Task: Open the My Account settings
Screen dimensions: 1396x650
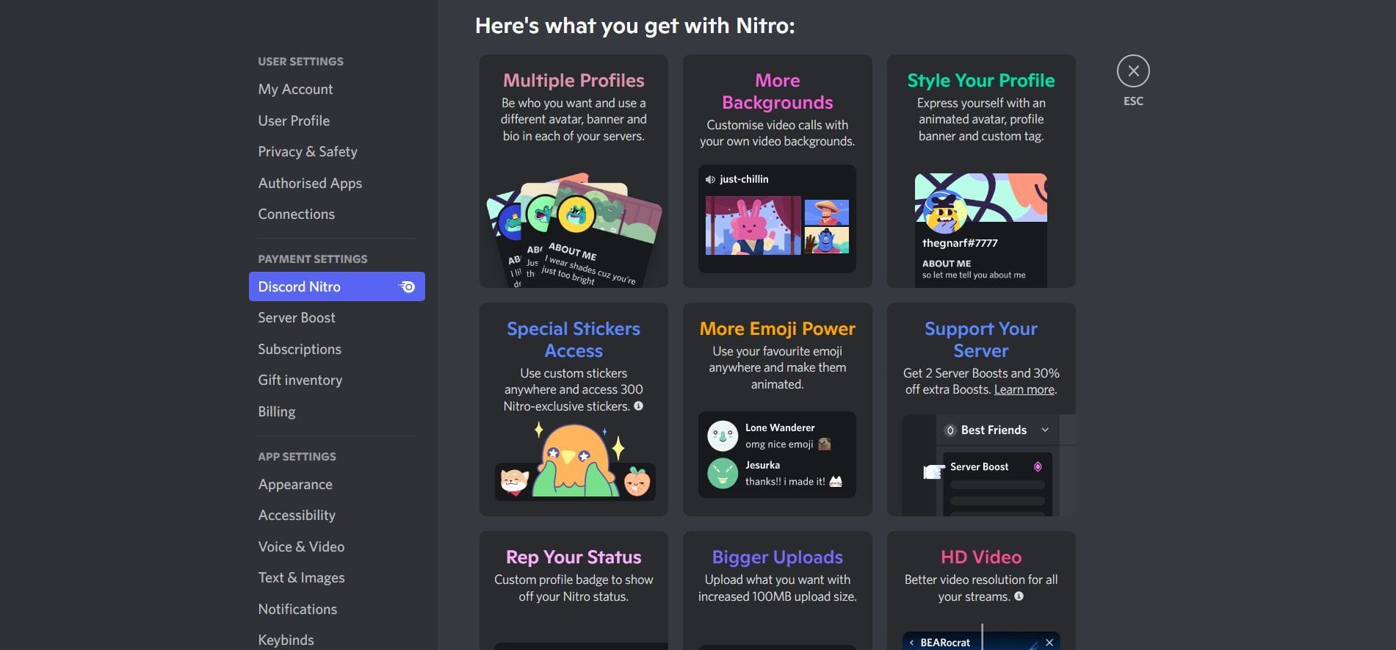Action: tap(295, 89)
